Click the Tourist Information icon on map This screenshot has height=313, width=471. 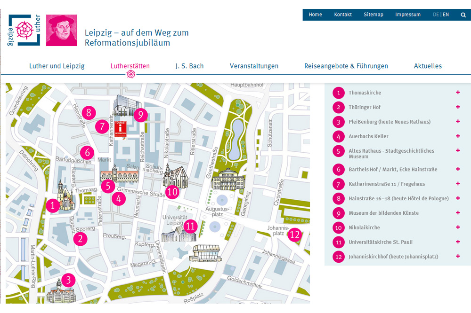pos(121,128)
